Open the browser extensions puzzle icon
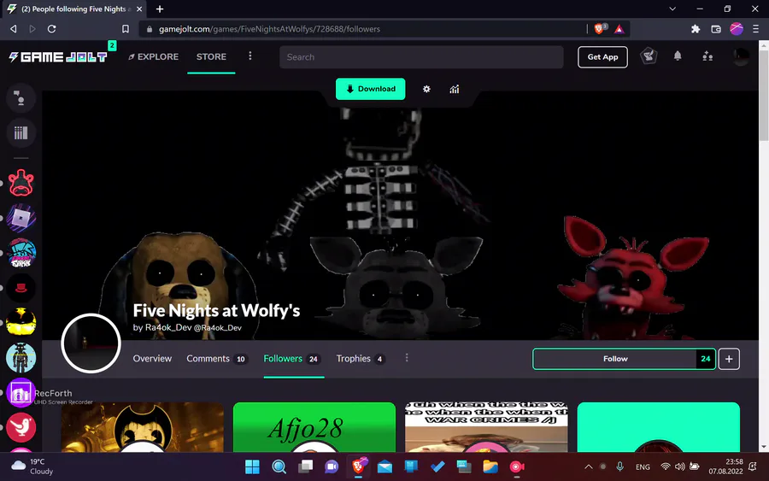Screen dimensions: 769x481 pyautogui.click(x=696, y=29)
